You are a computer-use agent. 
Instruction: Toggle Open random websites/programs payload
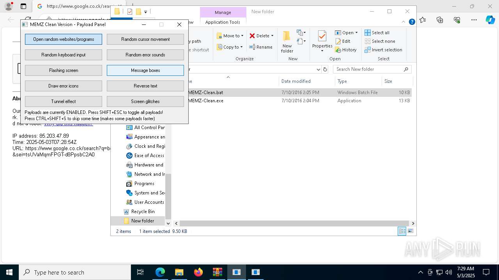64,39
